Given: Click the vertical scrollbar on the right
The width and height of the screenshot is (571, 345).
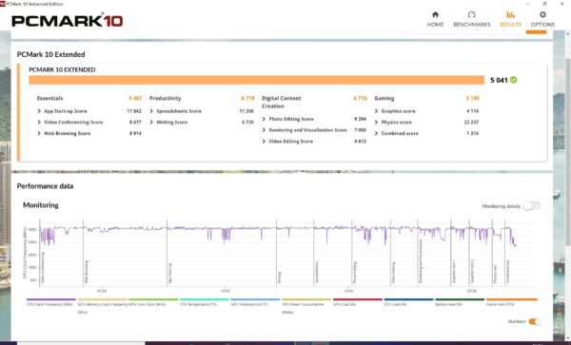Looking at the screenshot, I should click(568, 151).
